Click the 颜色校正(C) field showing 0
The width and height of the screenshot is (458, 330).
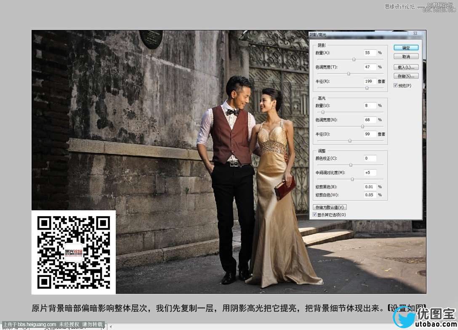pos(370,158)
